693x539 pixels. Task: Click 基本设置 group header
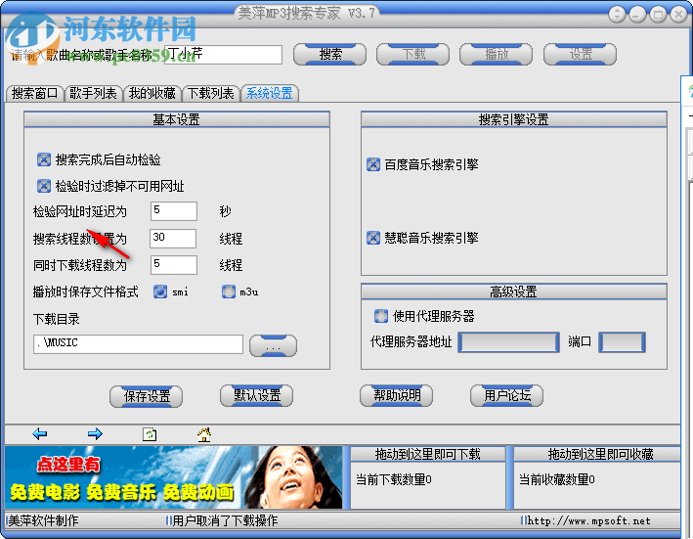177,119
